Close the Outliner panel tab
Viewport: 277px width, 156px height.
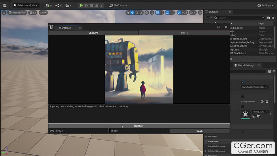pos(230,12)
